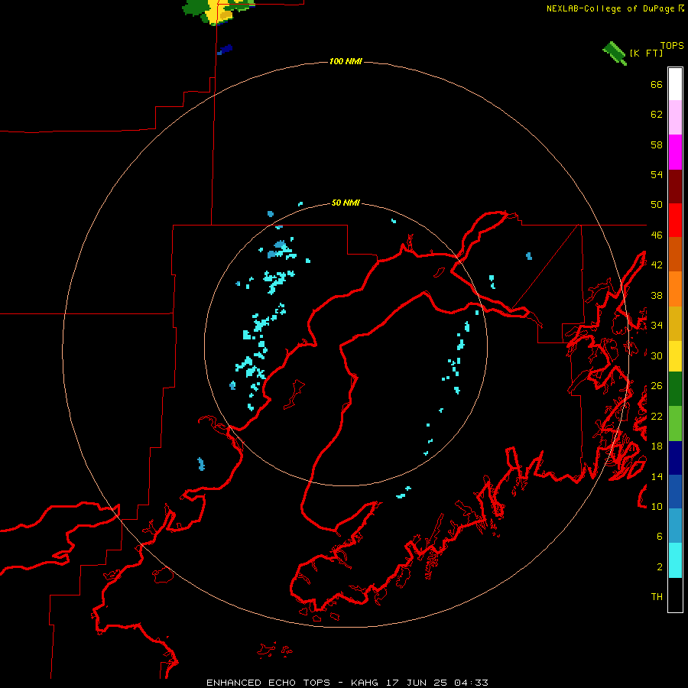Viewport: 688px width, 688px height.
Task: Select the dark orange legend swatch
Action: click(675, 254)
